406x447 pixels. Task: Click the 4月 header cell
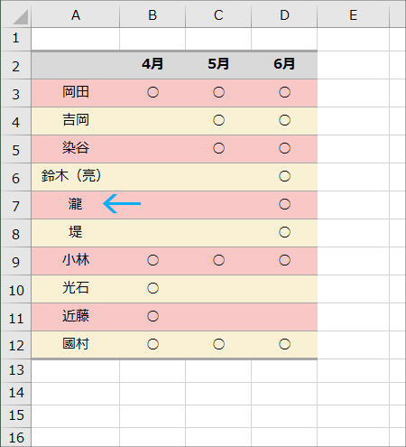click(152, 65)
